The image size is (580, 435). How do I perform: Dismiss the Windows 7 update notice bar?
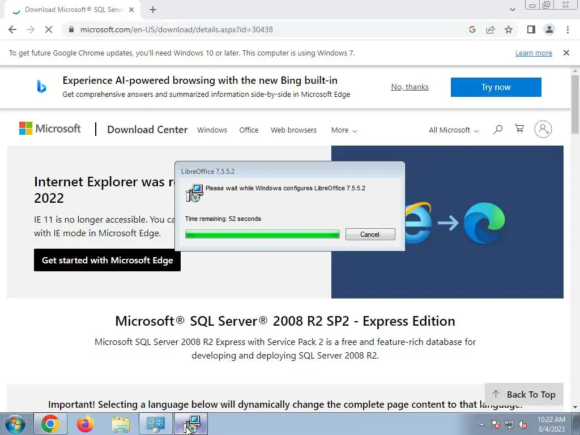(566, 53)
